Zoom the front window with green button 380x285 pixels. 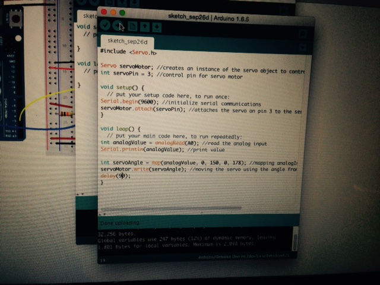tap(122, 13)
